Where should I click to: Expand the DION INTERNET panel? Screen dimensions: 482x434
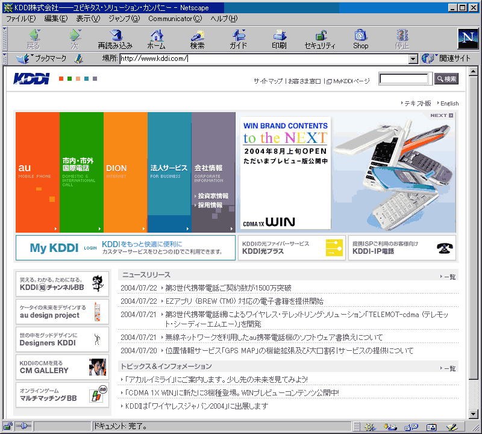pos(125,172)
